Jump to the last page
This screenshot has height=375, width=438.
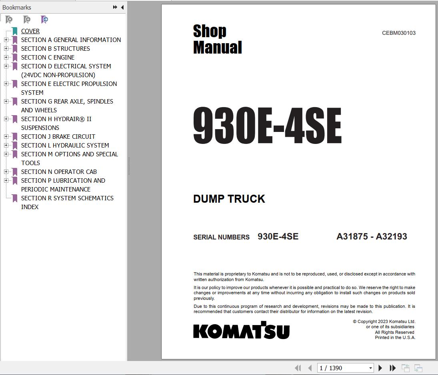coord(392,368)
